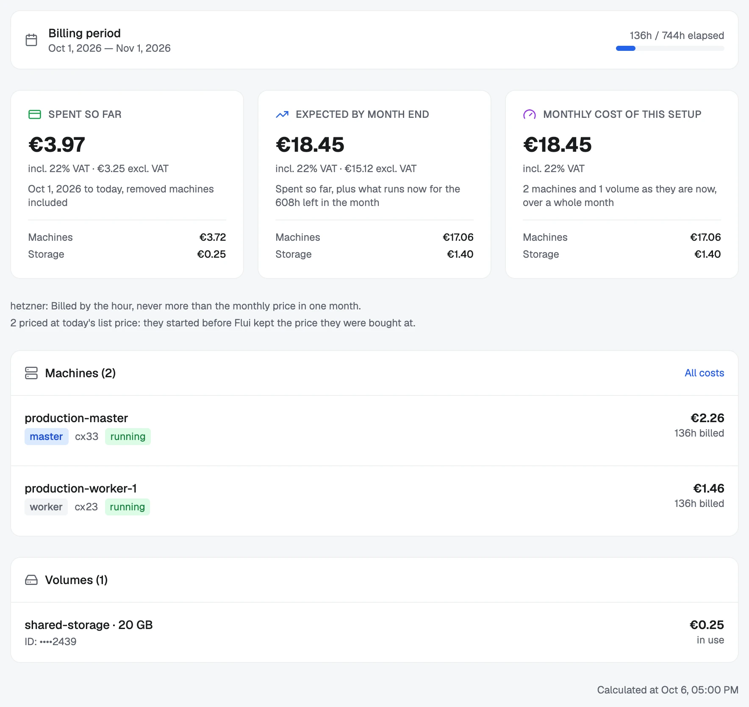Click the blue master role badge
Image resolution: width=749 pixels, height=707 pixels.
pos(46,437)
